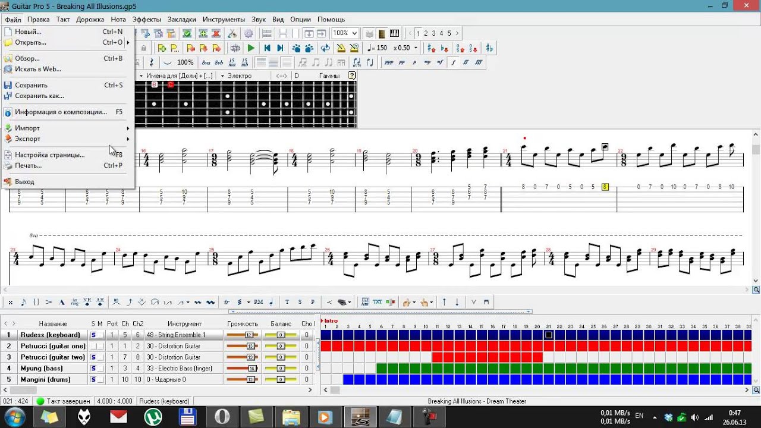Open the Электро fretboard type dropdown
The height and width of the screenshot is (428, 761).
(x=222, y=76)
